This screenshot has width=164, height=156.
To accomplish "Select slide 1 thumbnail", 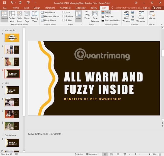I will (x=12, y=38).
